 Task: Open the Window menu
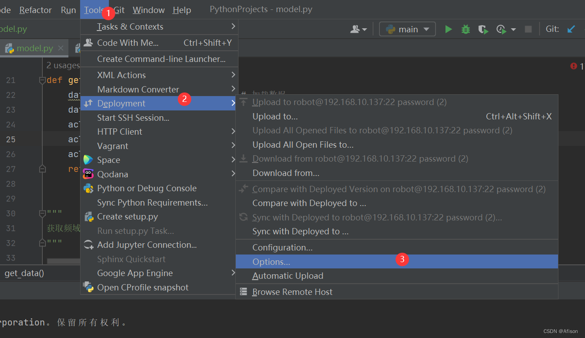pos(148,10)
